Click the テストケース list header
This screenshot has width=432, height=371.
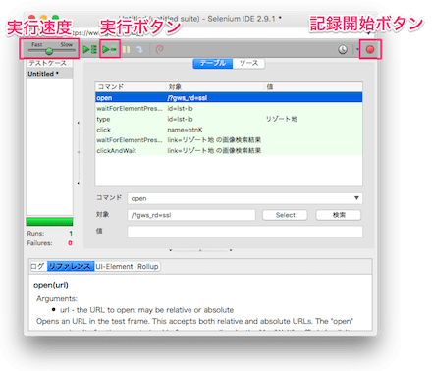(x=49, y=63)
